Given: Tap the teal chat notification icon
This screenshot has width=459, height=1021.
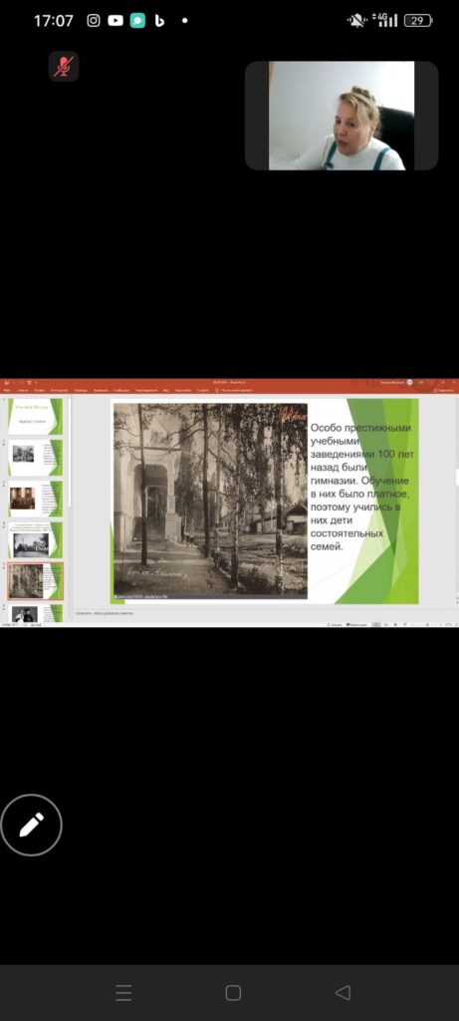Looking at the screenshot, I should point(137,21).
